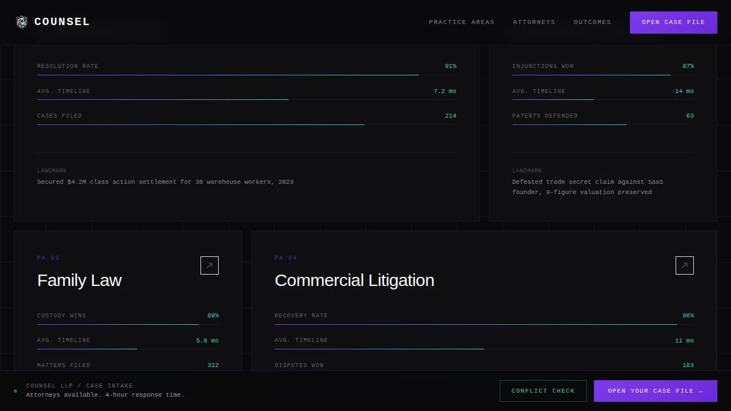Click the Matters Filed label
The width and height of the screenshot is (731, 411).
click(63, 365)
